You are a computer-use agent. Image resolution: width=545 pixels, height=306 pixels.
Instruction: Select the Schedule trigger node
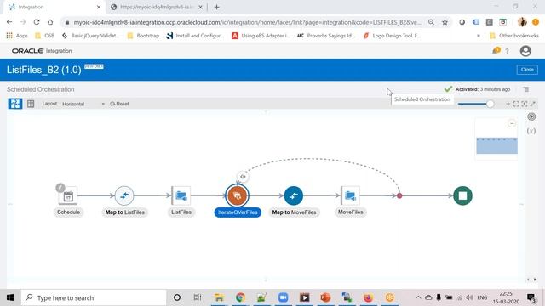point(68,196)
